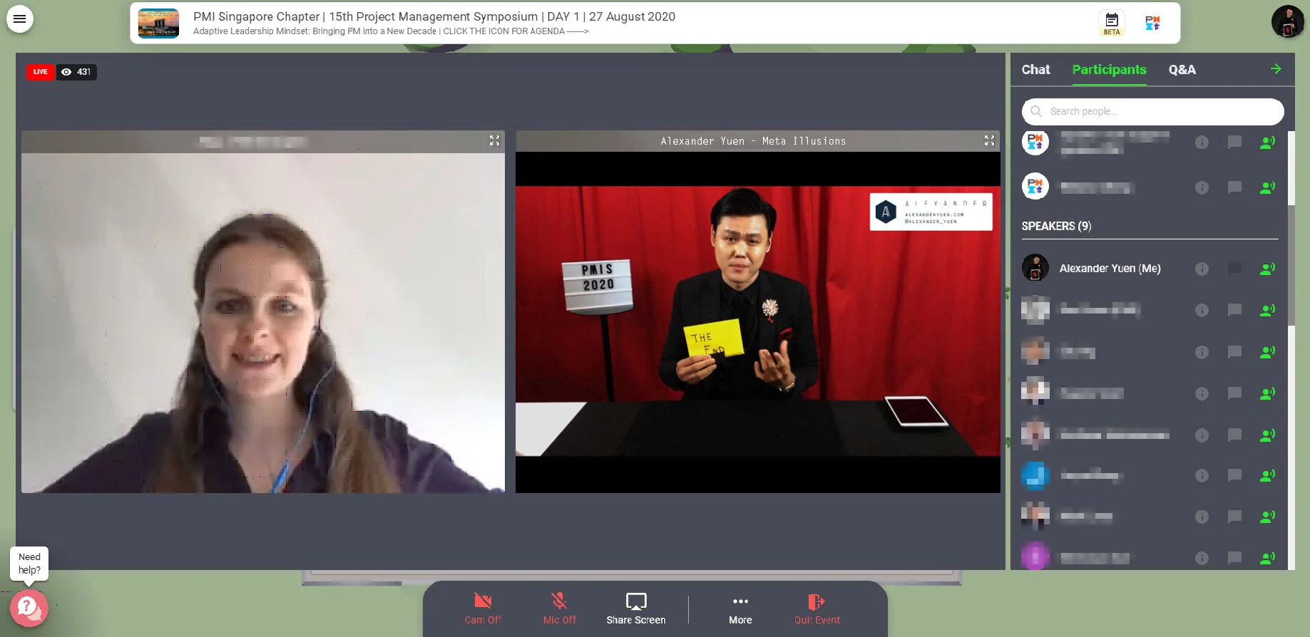The height and width of the screenshot is (637, 1310).
Task: Click the PMI logo icon in header
Action: [1152, 23]
